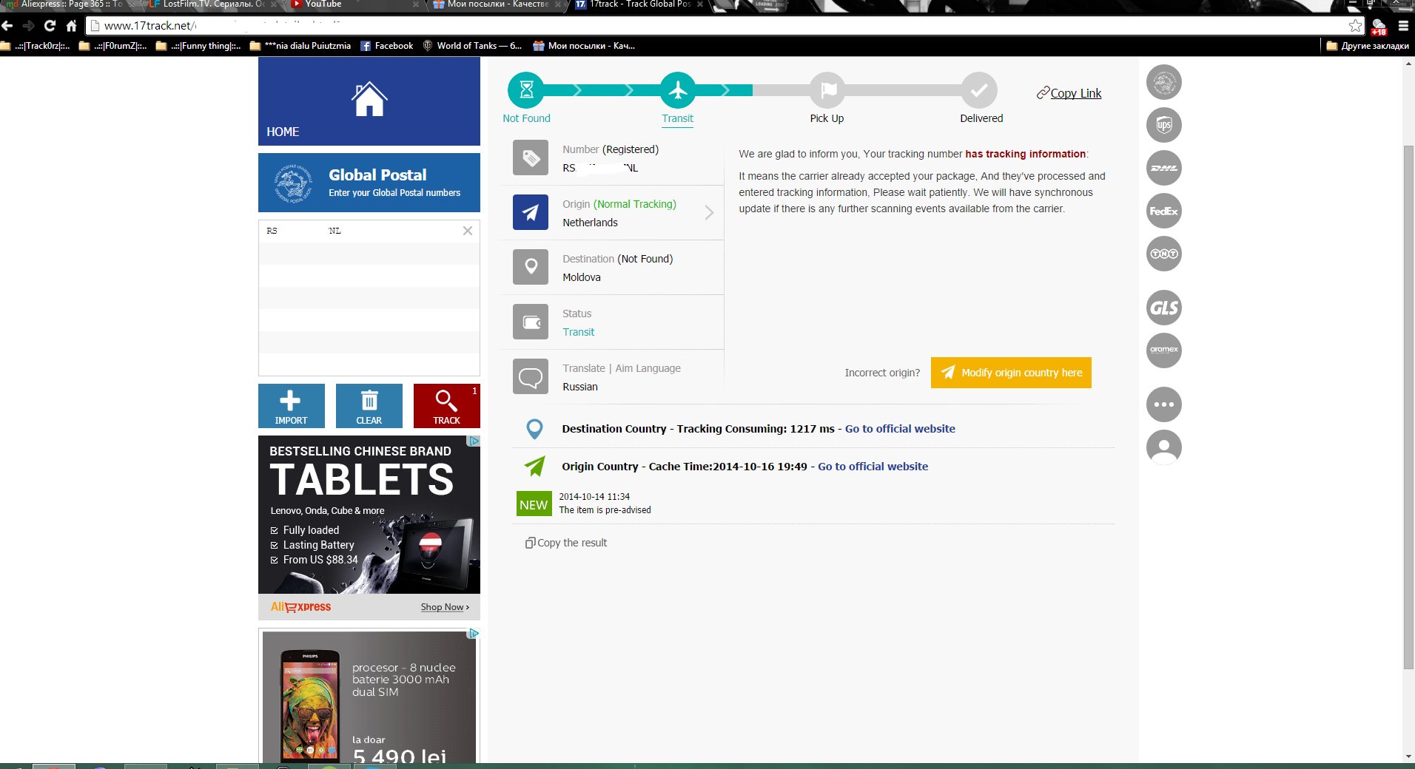
Task: Click the Status wallet icon
Action: (531, 322)
